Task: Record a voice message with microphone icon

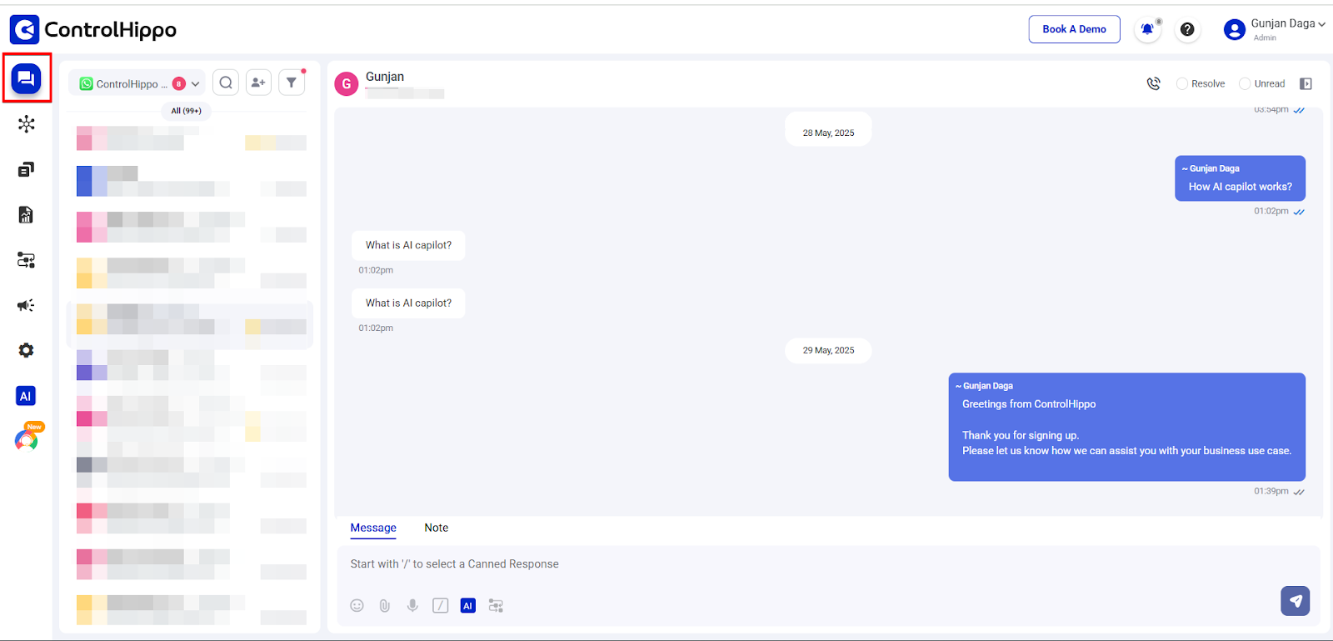Action: [412, 606]
